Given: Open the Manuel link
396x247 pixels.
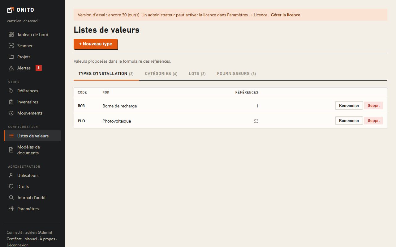Looking at the screenshot, I should coord(31,239).
